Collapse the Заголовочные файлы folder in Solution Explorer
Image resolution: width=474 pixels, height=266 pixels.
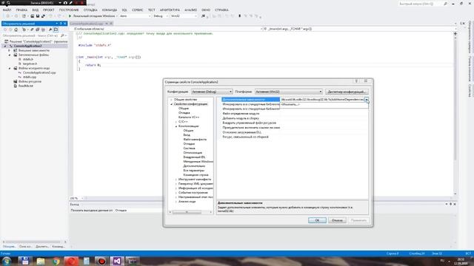pyautogui.click(x=10, y=55)
